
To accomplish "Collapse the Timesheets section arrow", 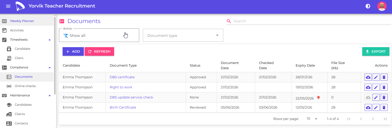I will [50, 40].
